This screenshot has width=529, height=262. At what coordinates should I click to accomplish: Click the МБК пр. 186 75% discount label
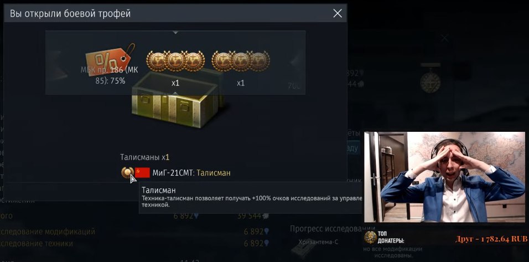click(x=110, y=75)
